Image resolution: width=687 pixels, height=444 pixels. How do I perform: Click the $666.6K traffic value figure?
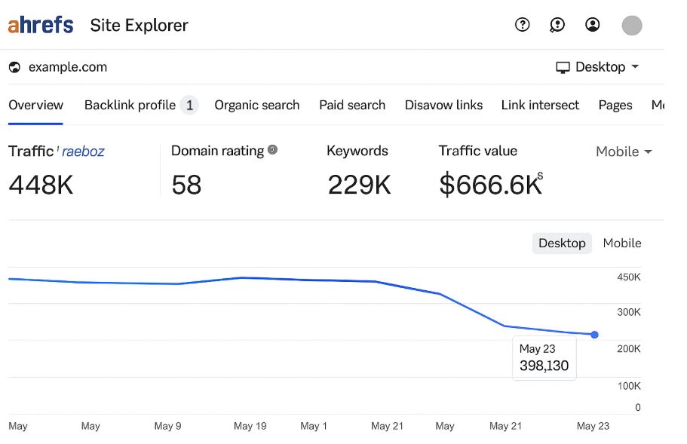coord(491,185)
